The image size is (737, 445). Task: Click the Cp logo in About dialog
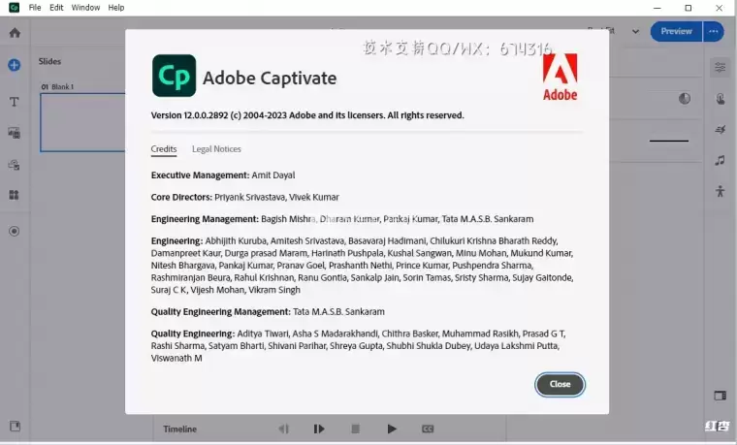tap(174, 76)
